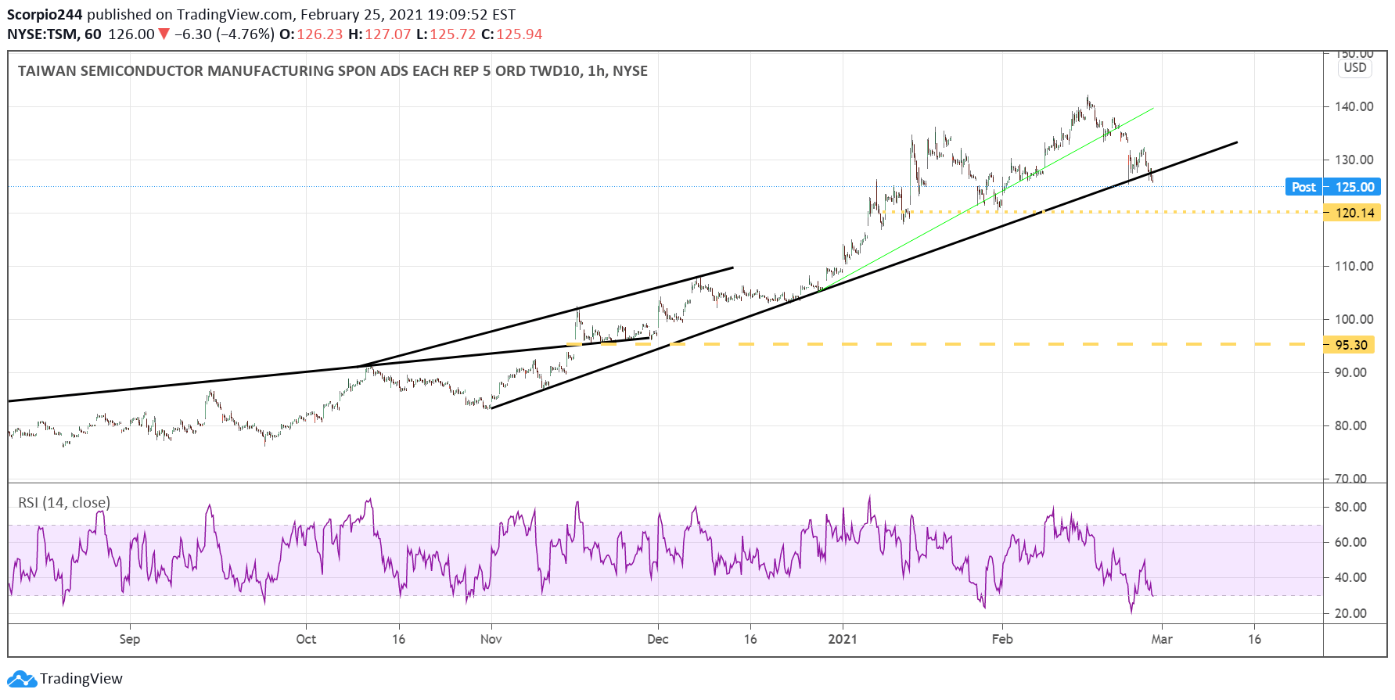
Task: Click 100.00 on the price axis
Action: (x=1354, y=319)
